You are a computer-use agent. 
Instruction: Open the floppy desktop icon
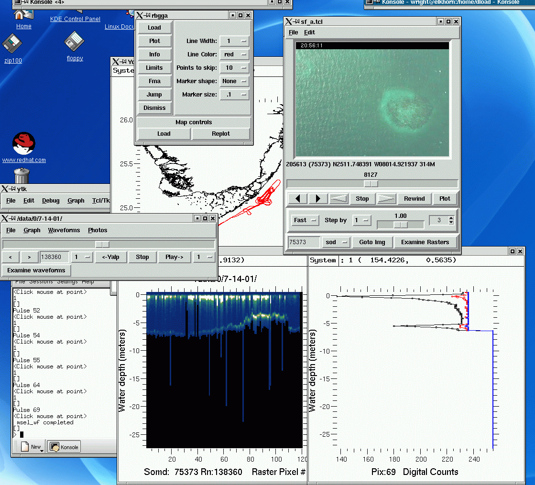(75, 42)
